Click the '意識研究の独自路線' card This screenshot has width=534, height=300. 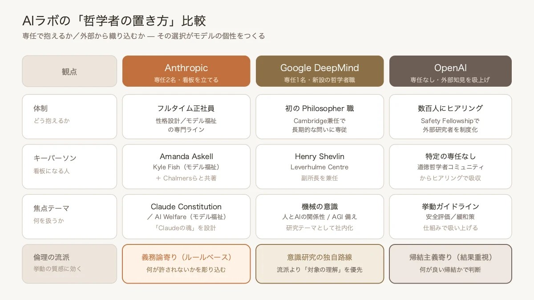point(320,264)
